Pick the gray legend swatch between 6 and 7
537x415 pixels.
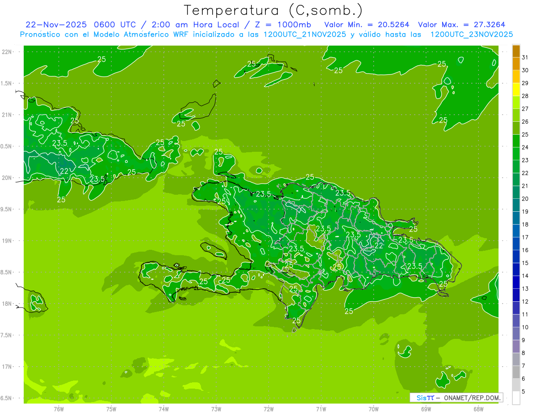516,372
